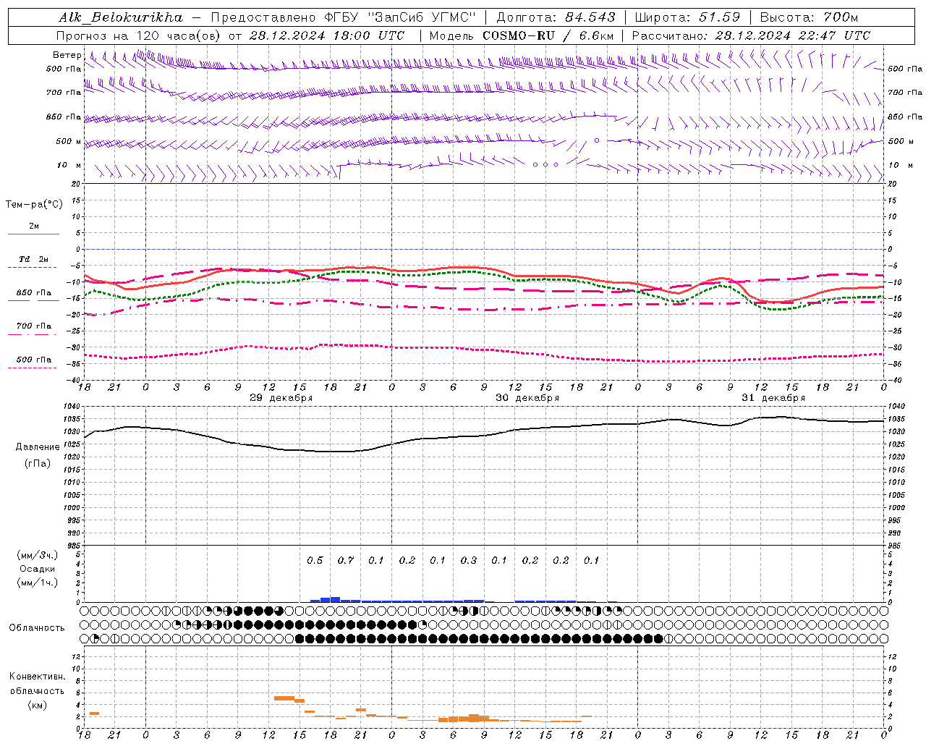Click the tallest blue precipitation bar
Screen dimensions: 926x741
point(335,599)
